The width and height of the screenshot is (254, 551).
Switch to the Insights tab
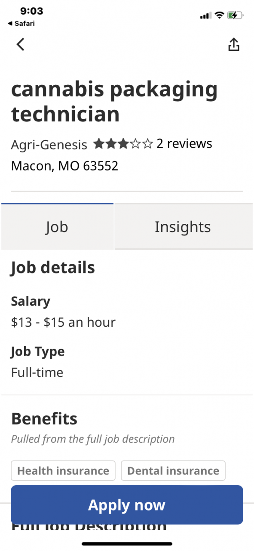183,227
